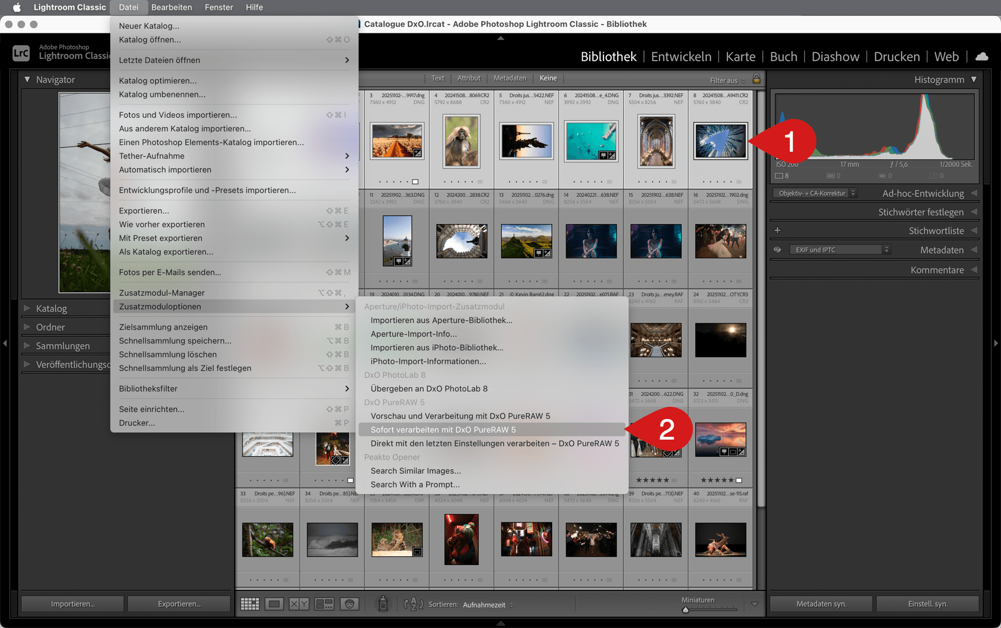Click the Importieren... button
This screenshot has height=628, width=1001.
point(72,604)
